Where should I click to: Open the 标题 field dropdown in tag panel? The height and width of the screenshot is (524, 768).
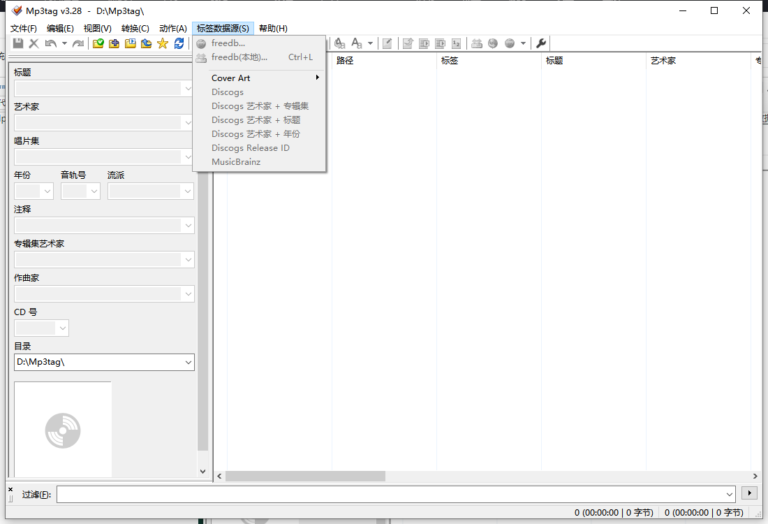(188, 89)
